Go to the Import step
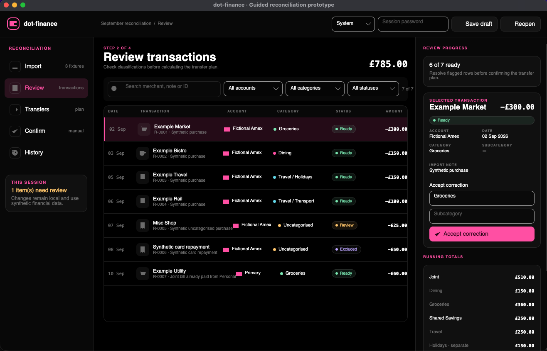This screenshot has width=547, height=351. point(47,66)
